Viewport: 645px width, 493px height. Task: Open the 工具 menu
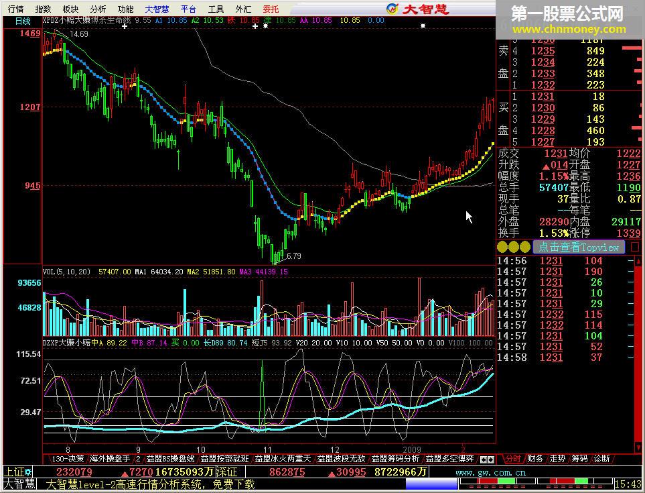point(216,9)
